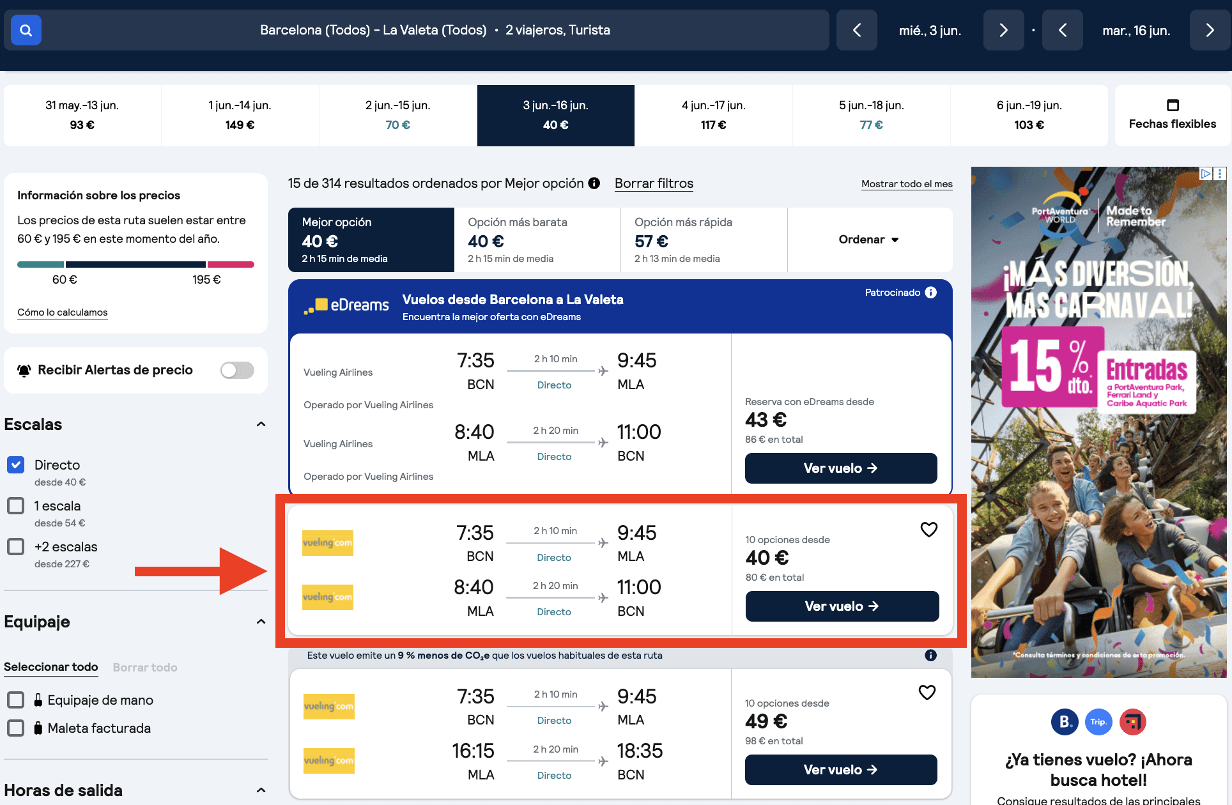Go to next return date after mar., 16 jun.
1232x805 pixels.
click(1210, 30)
